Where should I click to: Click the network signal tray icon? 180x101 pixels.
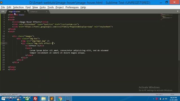[163, 99]
